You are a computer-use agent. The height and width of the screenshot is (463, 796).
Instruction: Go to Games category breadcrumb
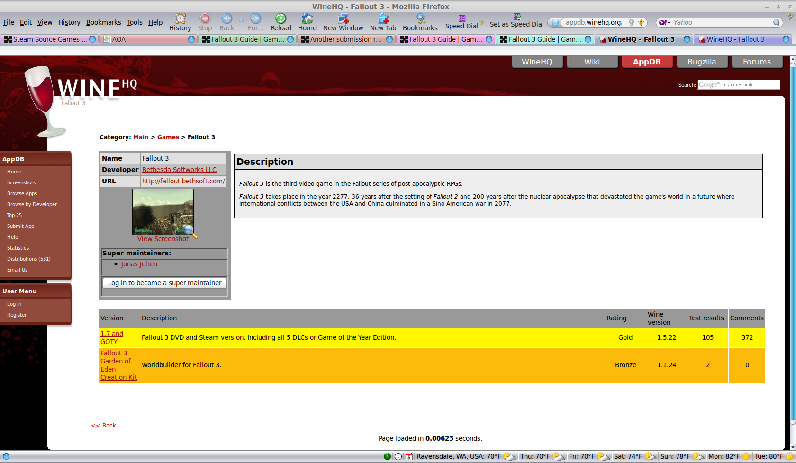pyautogui.click(x=168, y=137)
